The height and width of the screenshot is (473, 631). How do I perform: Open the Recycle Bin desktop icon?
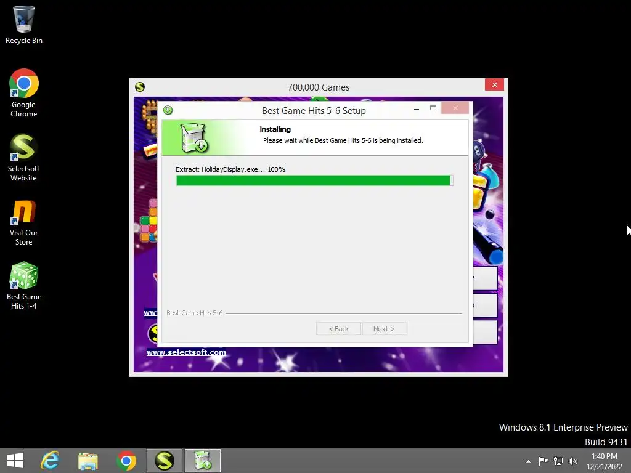24,25
